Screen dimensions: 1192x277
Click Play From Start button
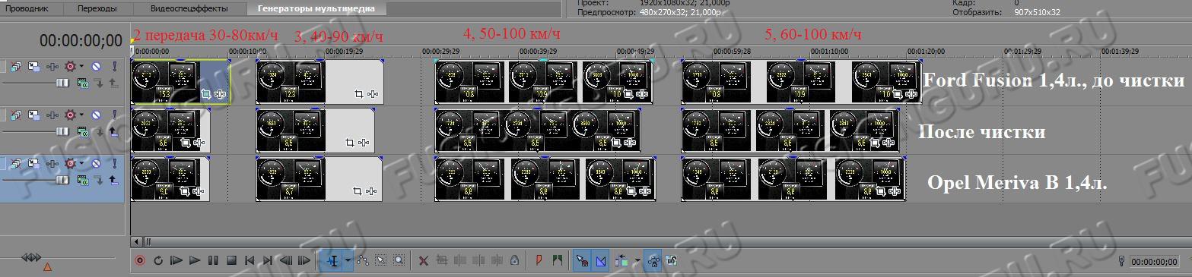(x=176, y=260)
